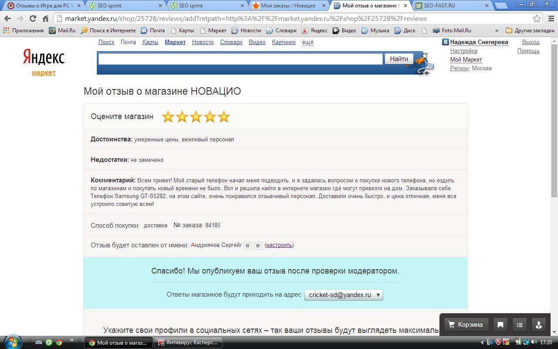Click the red Яндекс logo
Viewport: 558px width, 349px height.
point(44,58)
